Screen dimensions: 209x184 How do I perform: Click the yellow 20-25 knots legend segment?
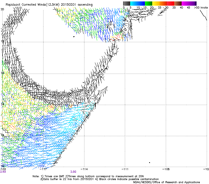click(156, 3)
